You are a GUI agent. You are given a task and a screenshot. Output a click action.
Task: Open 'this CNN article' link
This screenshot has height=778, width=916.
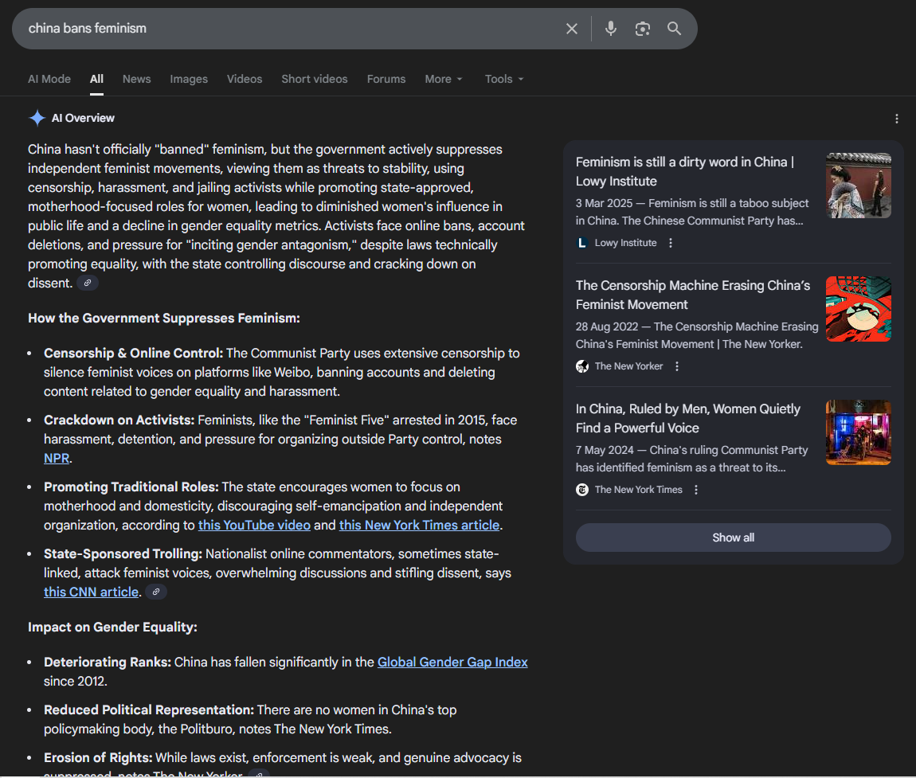click(91, 592)
